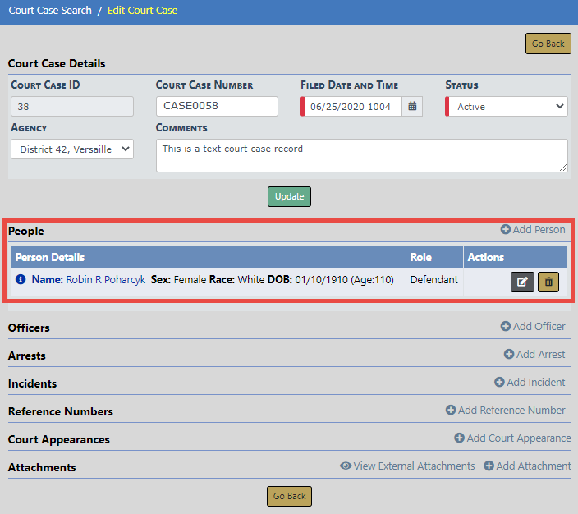Click the top Go Back button
Image resolution: width=578 pixels, height=514 pixels.
pyautogui.click(x=548, y=44)
